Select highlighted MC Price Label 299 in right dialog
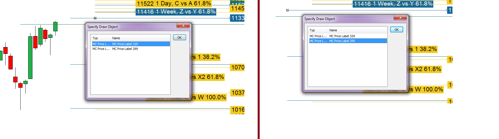The width and height of the screenshot is (499, 139). 342,41
